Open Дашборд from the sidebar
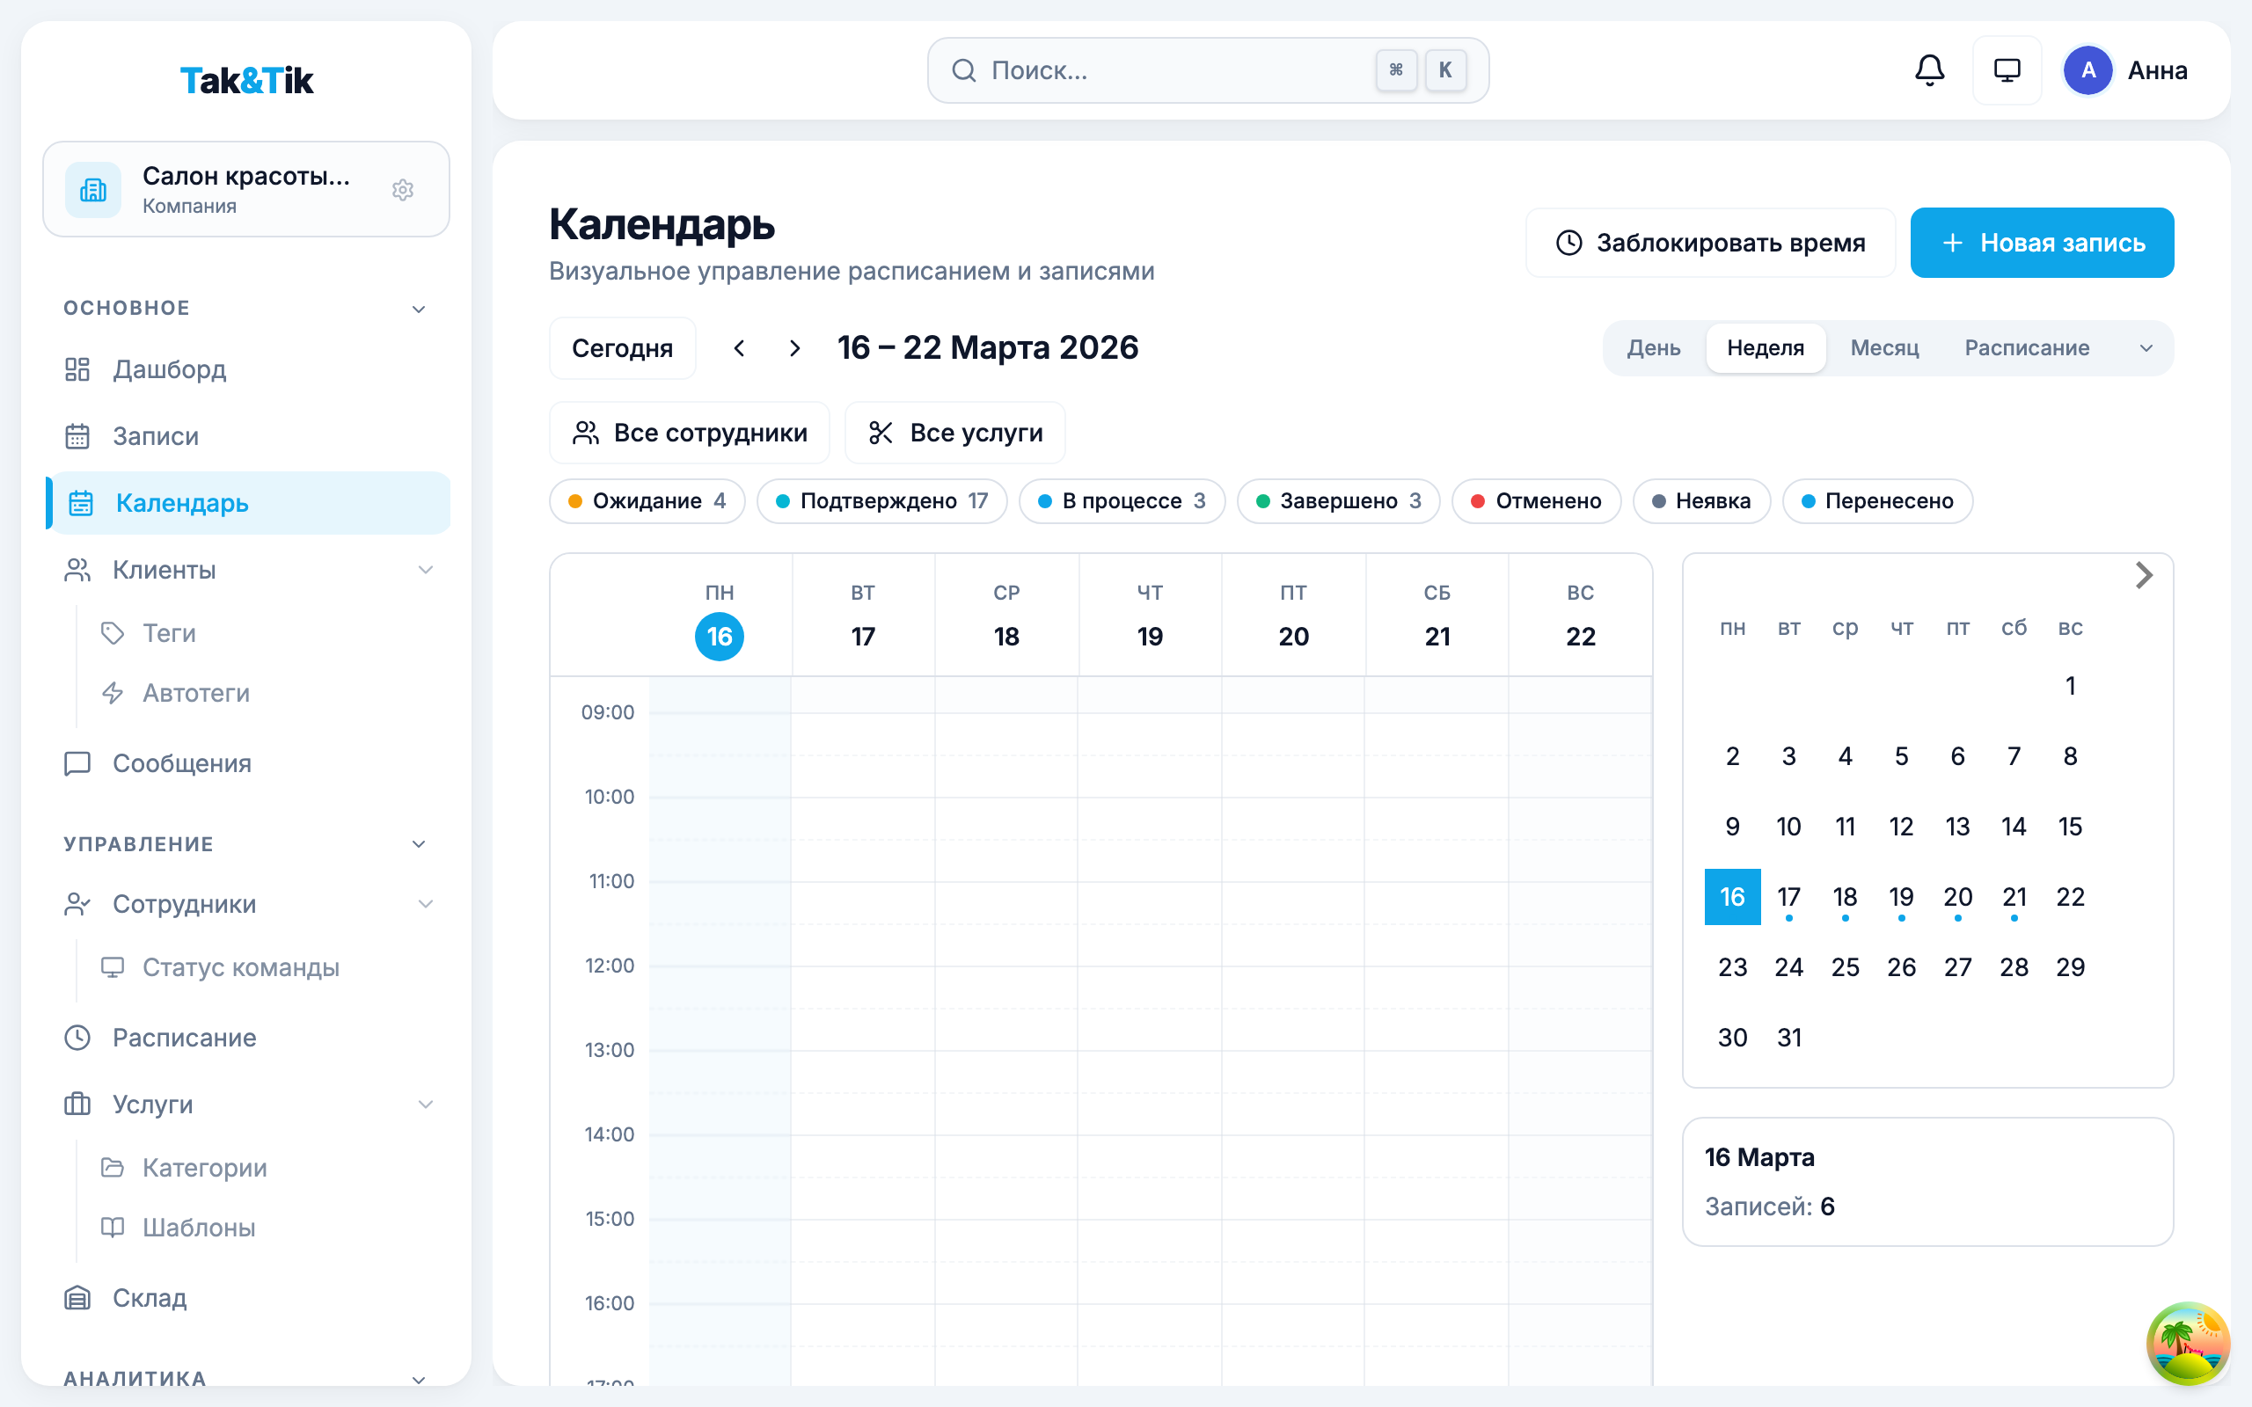Viewport: 2252px width, 1407px height. 168,369
